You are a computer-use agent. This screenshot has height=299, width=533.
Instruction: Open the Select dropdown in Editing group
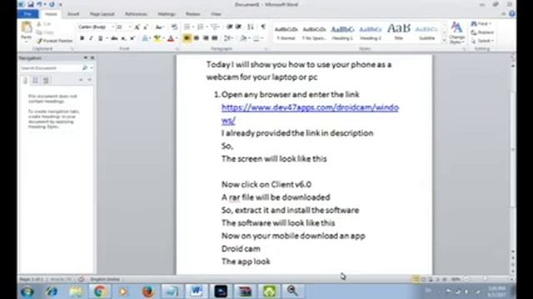click(482, 41)
